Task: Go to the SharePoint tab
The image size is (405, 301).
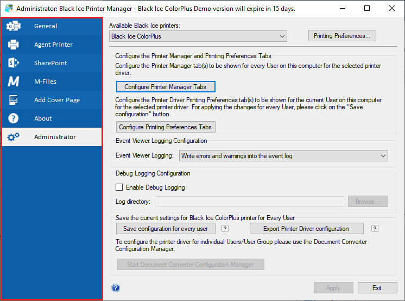Action: 52,63
